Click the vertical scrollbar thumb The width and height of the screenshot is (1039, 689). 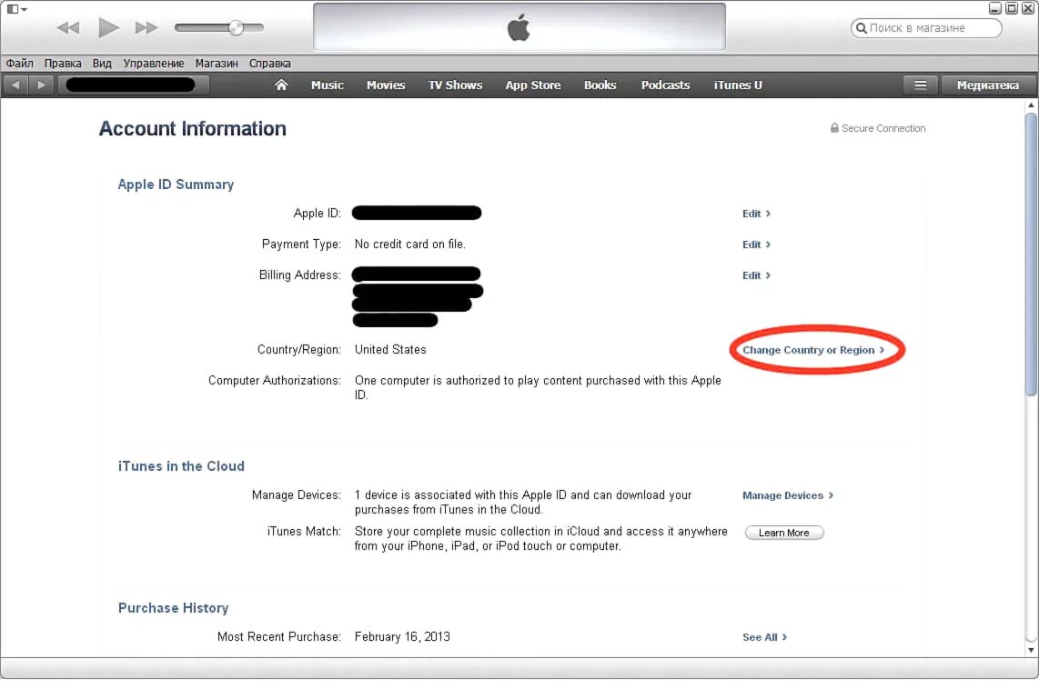(1031, 255)
